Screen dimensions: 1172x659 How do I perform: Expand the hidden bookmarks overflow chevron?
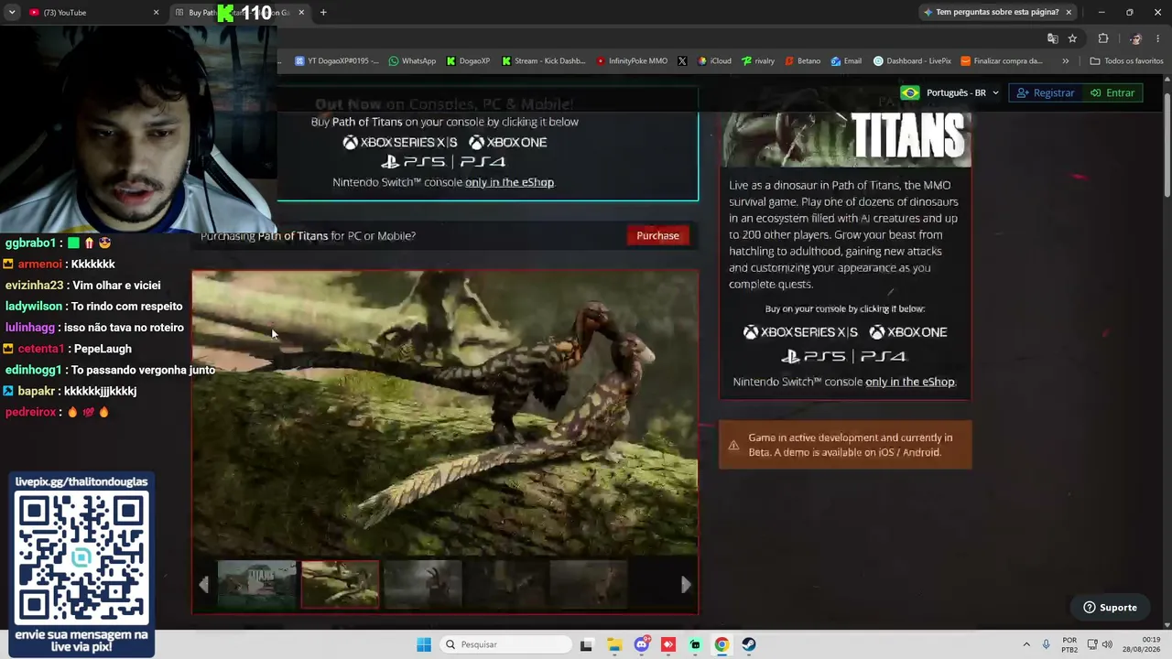[1065, 61]
